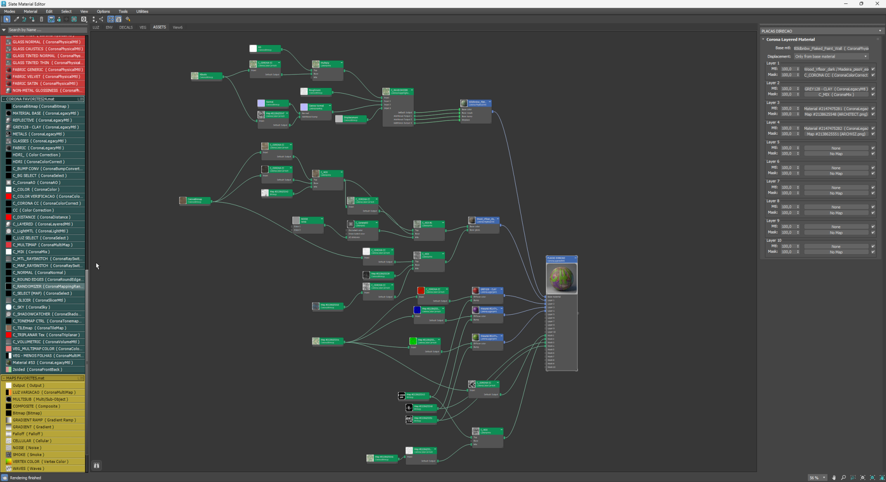The height and width of the screenshot is (482, 886).
Task: Click render status icon in status bar
Action: tap(5, 478)
